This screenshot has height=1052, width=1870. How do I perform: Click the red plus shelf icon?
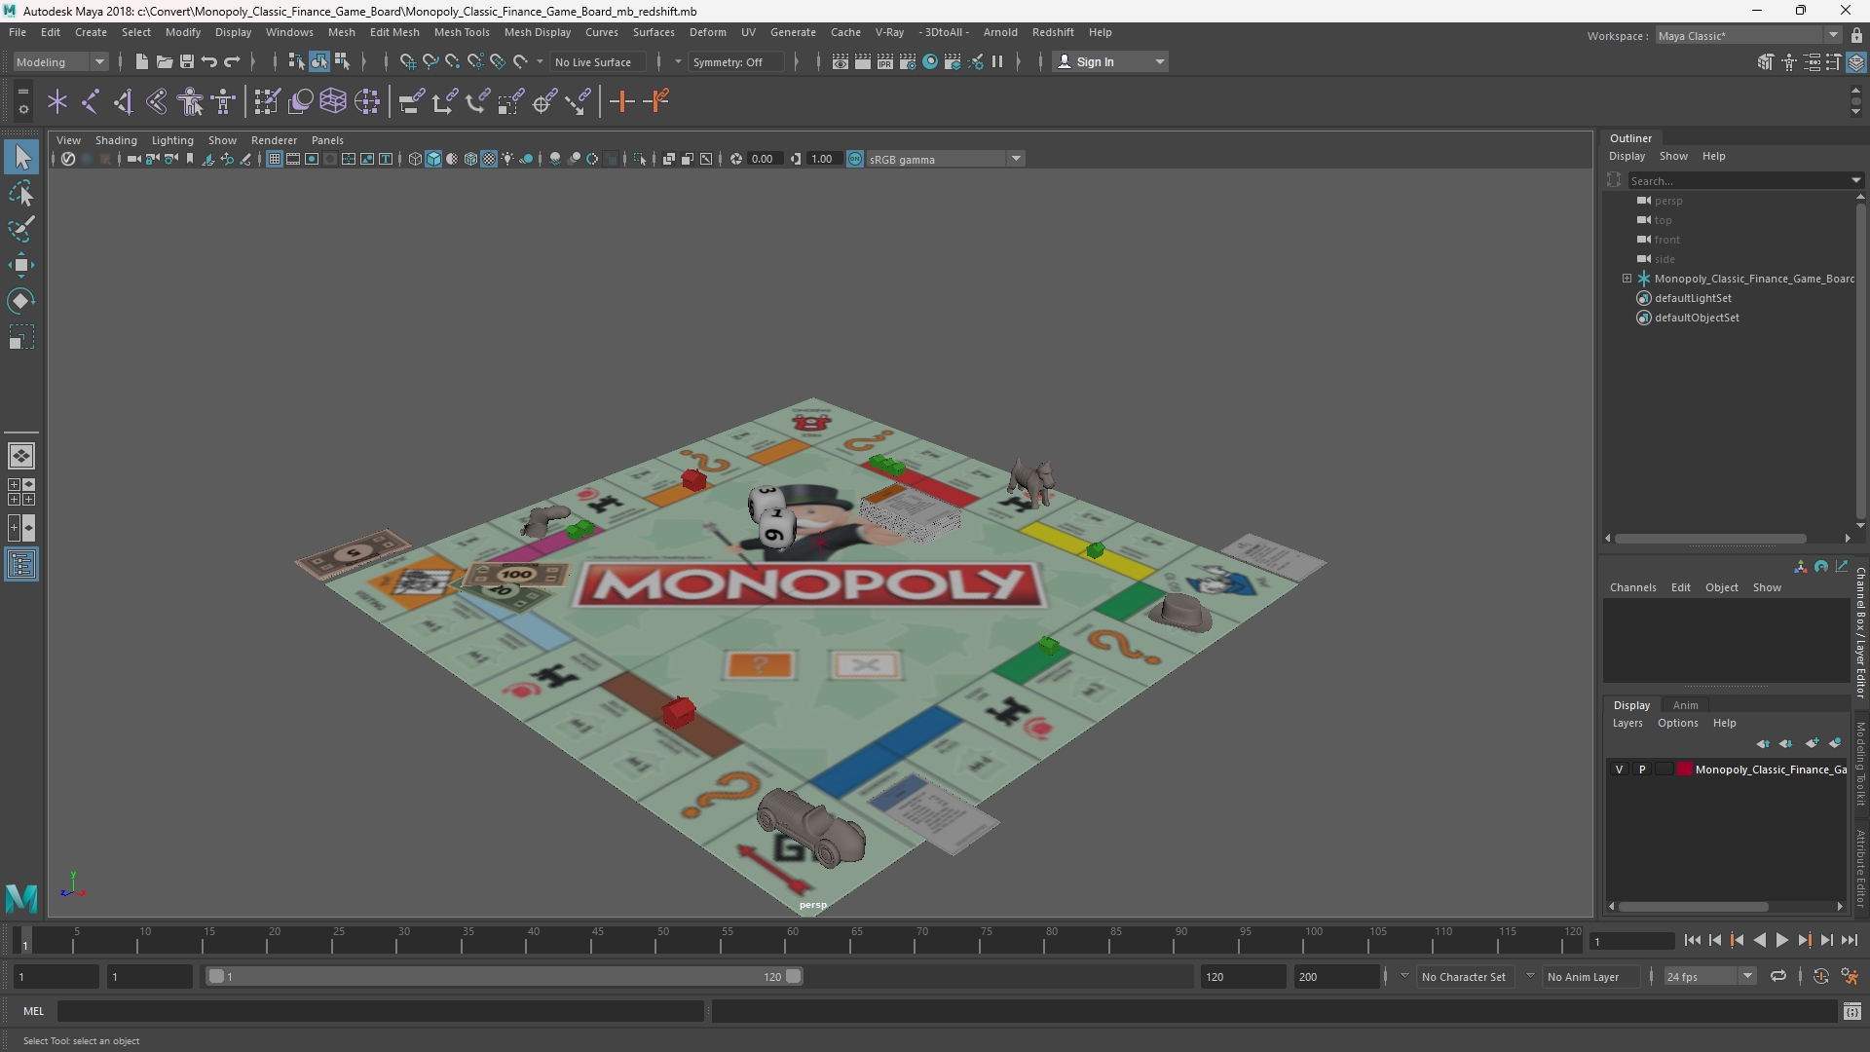tap(621, 101)
